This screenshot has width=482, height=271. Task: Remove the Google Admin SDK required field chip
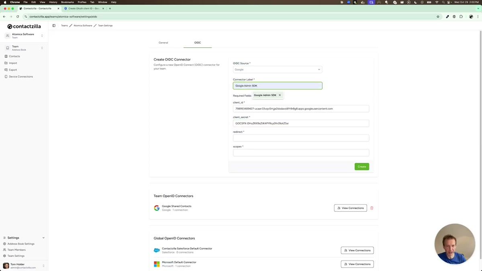[280, 95]
